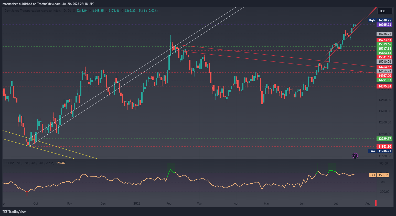This screenshot has height=216, width=396.
Task: Click the purple lightning bolt icon
Action: tap(355, 156)
